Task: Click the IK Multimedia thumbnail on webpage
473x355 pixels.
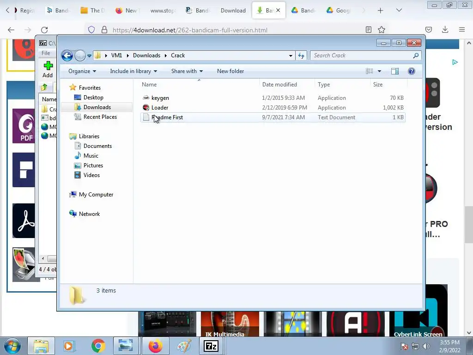Action: coord(230,324)
